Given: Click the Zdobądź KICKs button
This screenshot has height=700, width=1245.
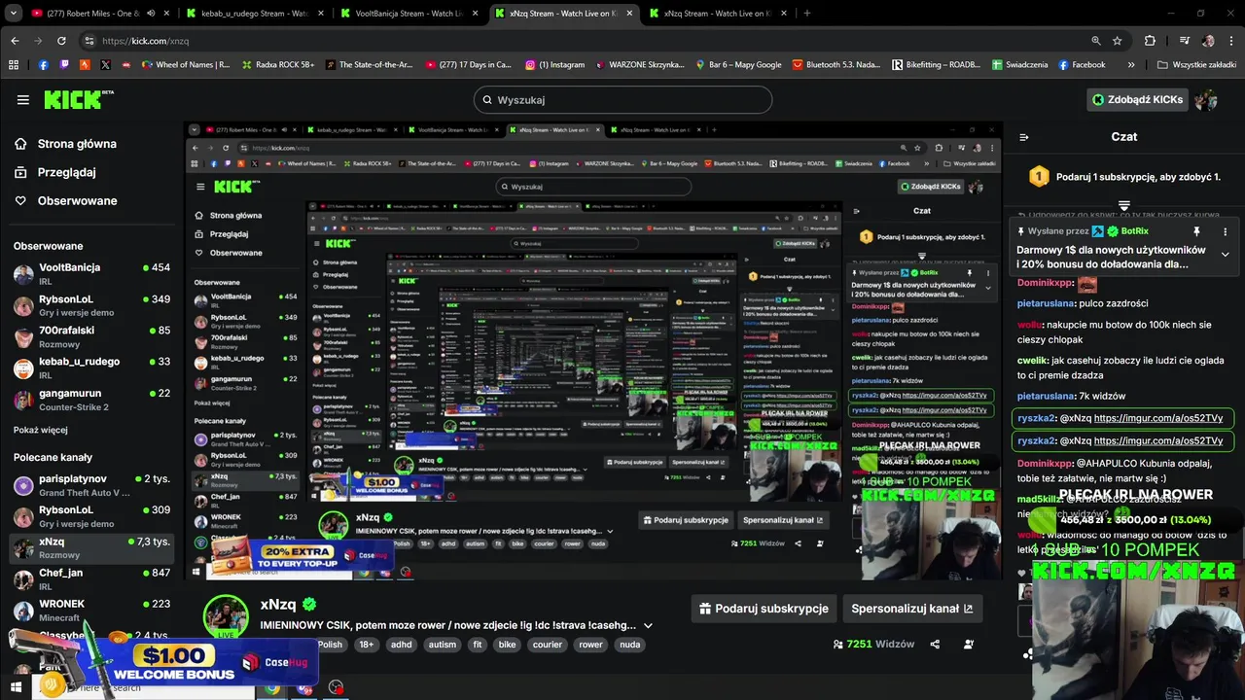Looking at the screenshot, I should (1137, 99).
